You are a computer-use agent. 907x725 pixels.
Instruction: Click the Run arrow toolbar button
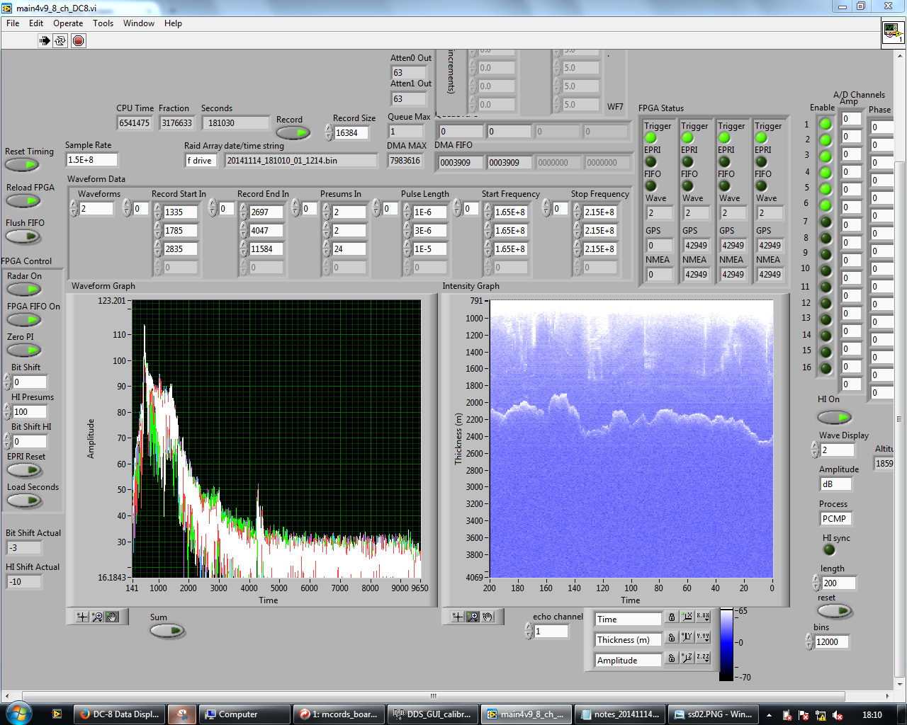(x=45, y=40)
